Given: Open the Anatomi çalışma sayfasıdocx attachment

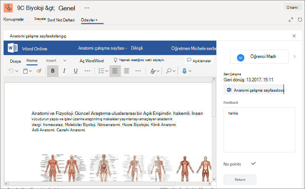Looking at the screenshot, I should coord(253,90).
